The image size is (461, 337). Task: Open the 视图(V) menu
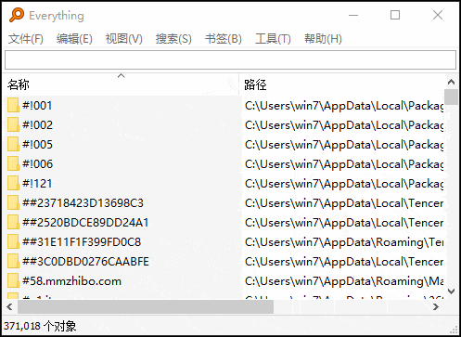124,39
